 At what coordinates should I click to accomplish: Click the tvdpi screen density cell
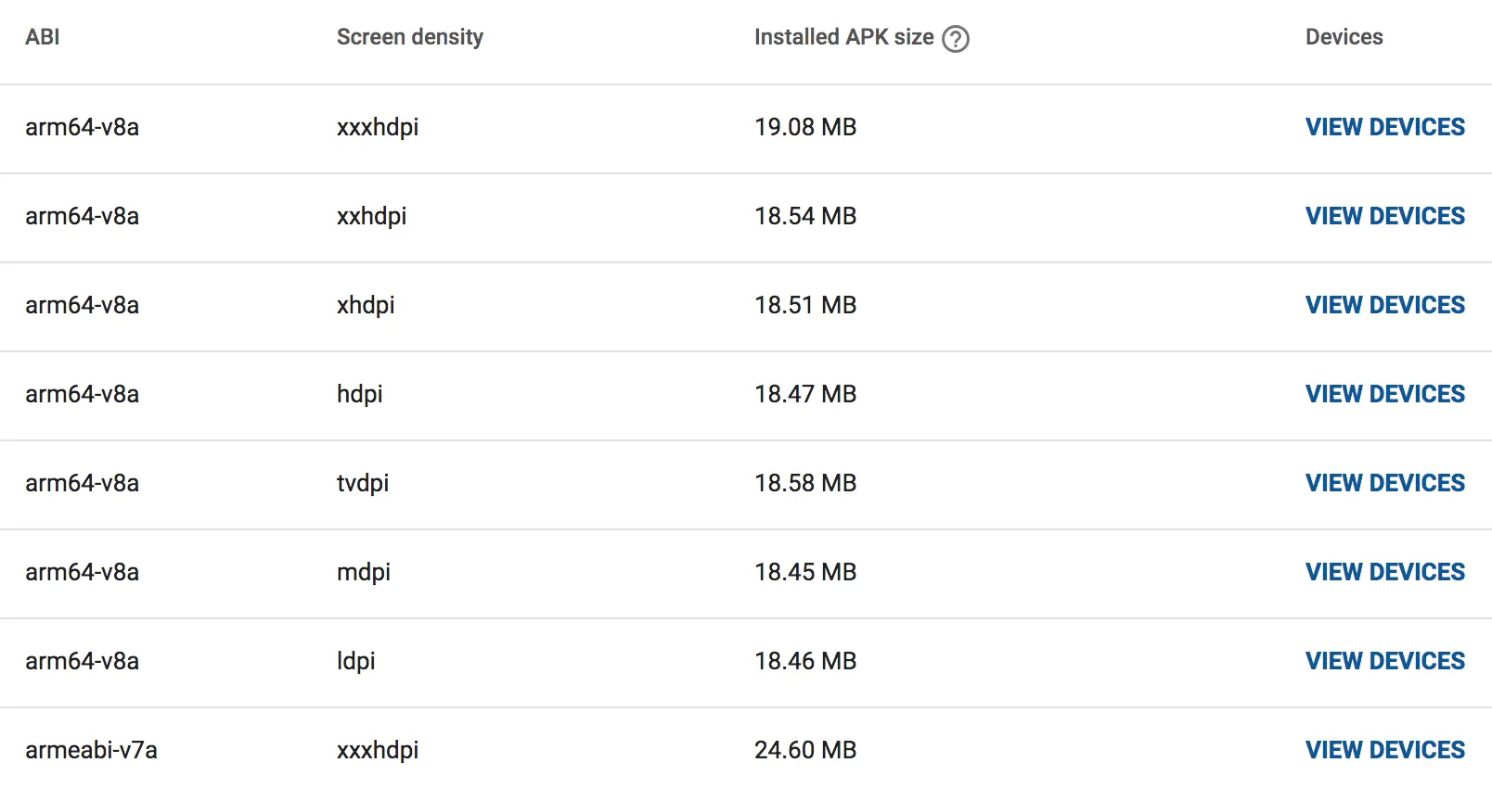tap(362, 483)
